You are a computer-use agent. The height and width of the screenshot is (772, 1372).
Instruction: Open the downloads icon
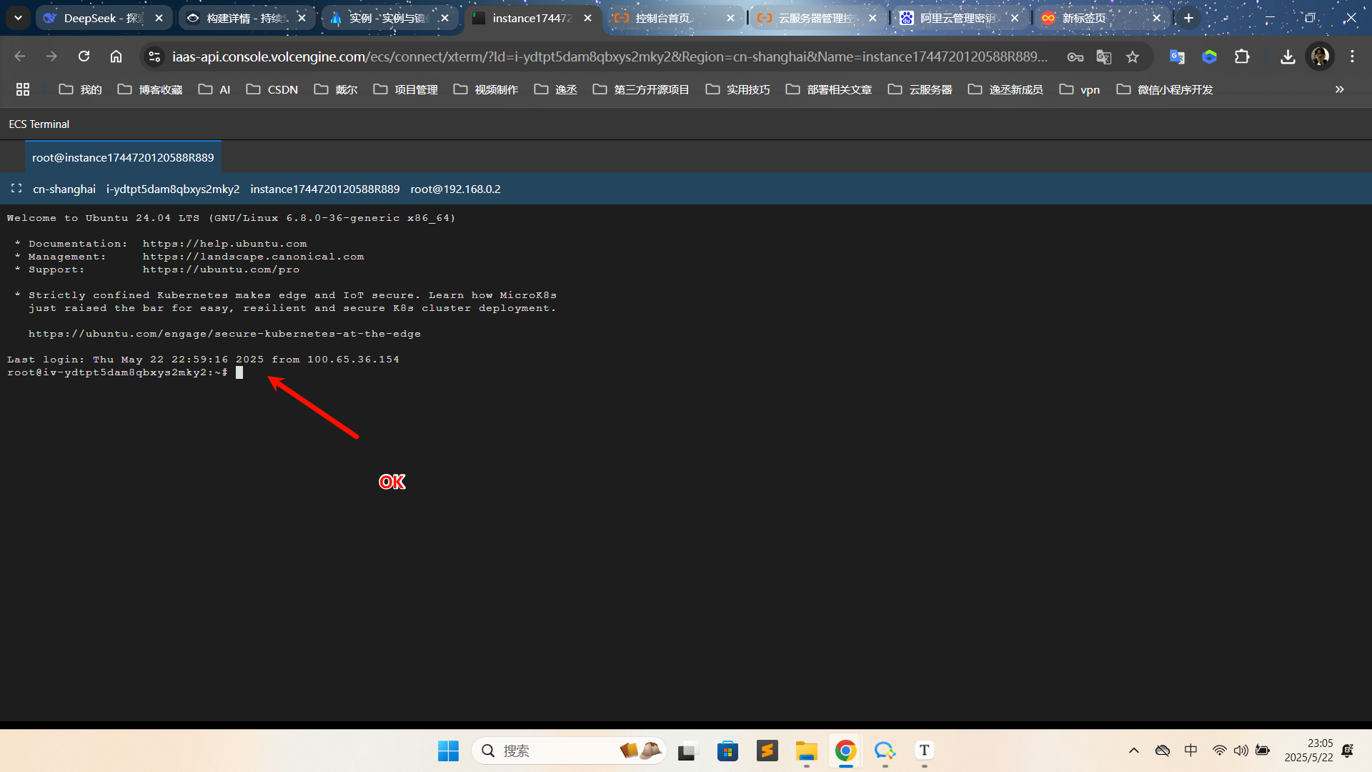1288,56
